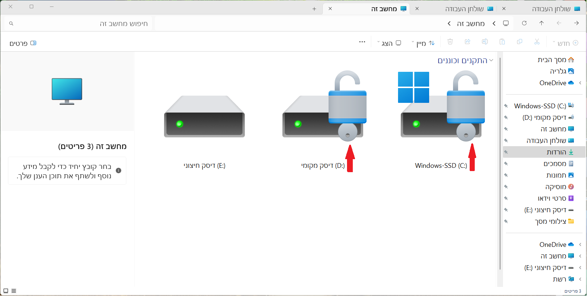Select the OneDrive entry directly beneath גלריה
The width and height of the screenshot is (588, 297).
click(x=557, y=83)
